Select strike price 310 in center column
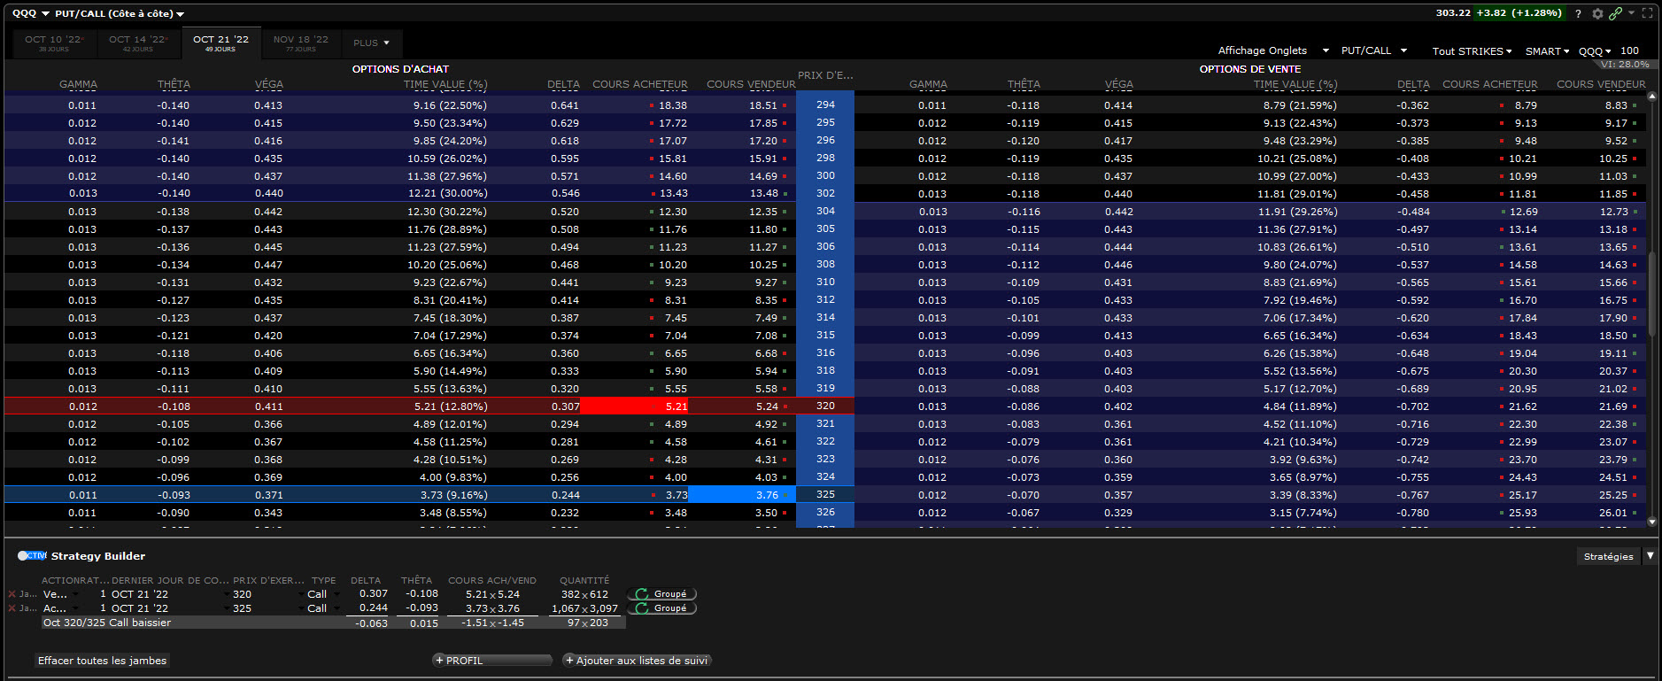1662x681 pixels. pos(825,282)
